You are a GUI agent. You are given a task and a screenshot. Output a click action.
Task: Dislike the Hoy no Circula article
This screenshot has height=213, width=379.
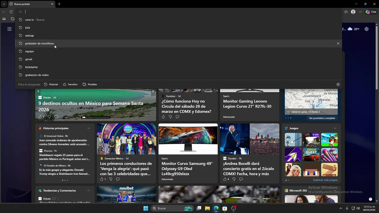coord(170,117)
